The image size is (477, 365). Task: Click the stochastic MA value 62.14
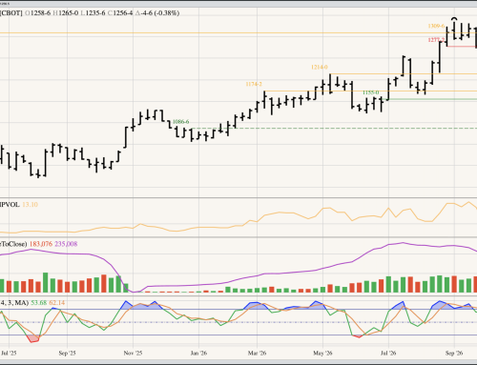[x=57, y=303]
